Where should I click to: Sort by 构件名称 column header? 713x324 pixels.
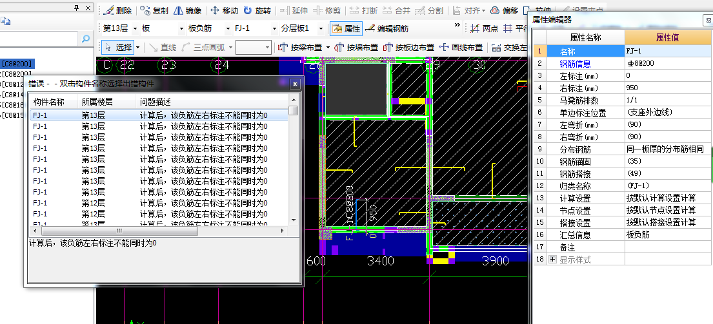pos(54,101)
